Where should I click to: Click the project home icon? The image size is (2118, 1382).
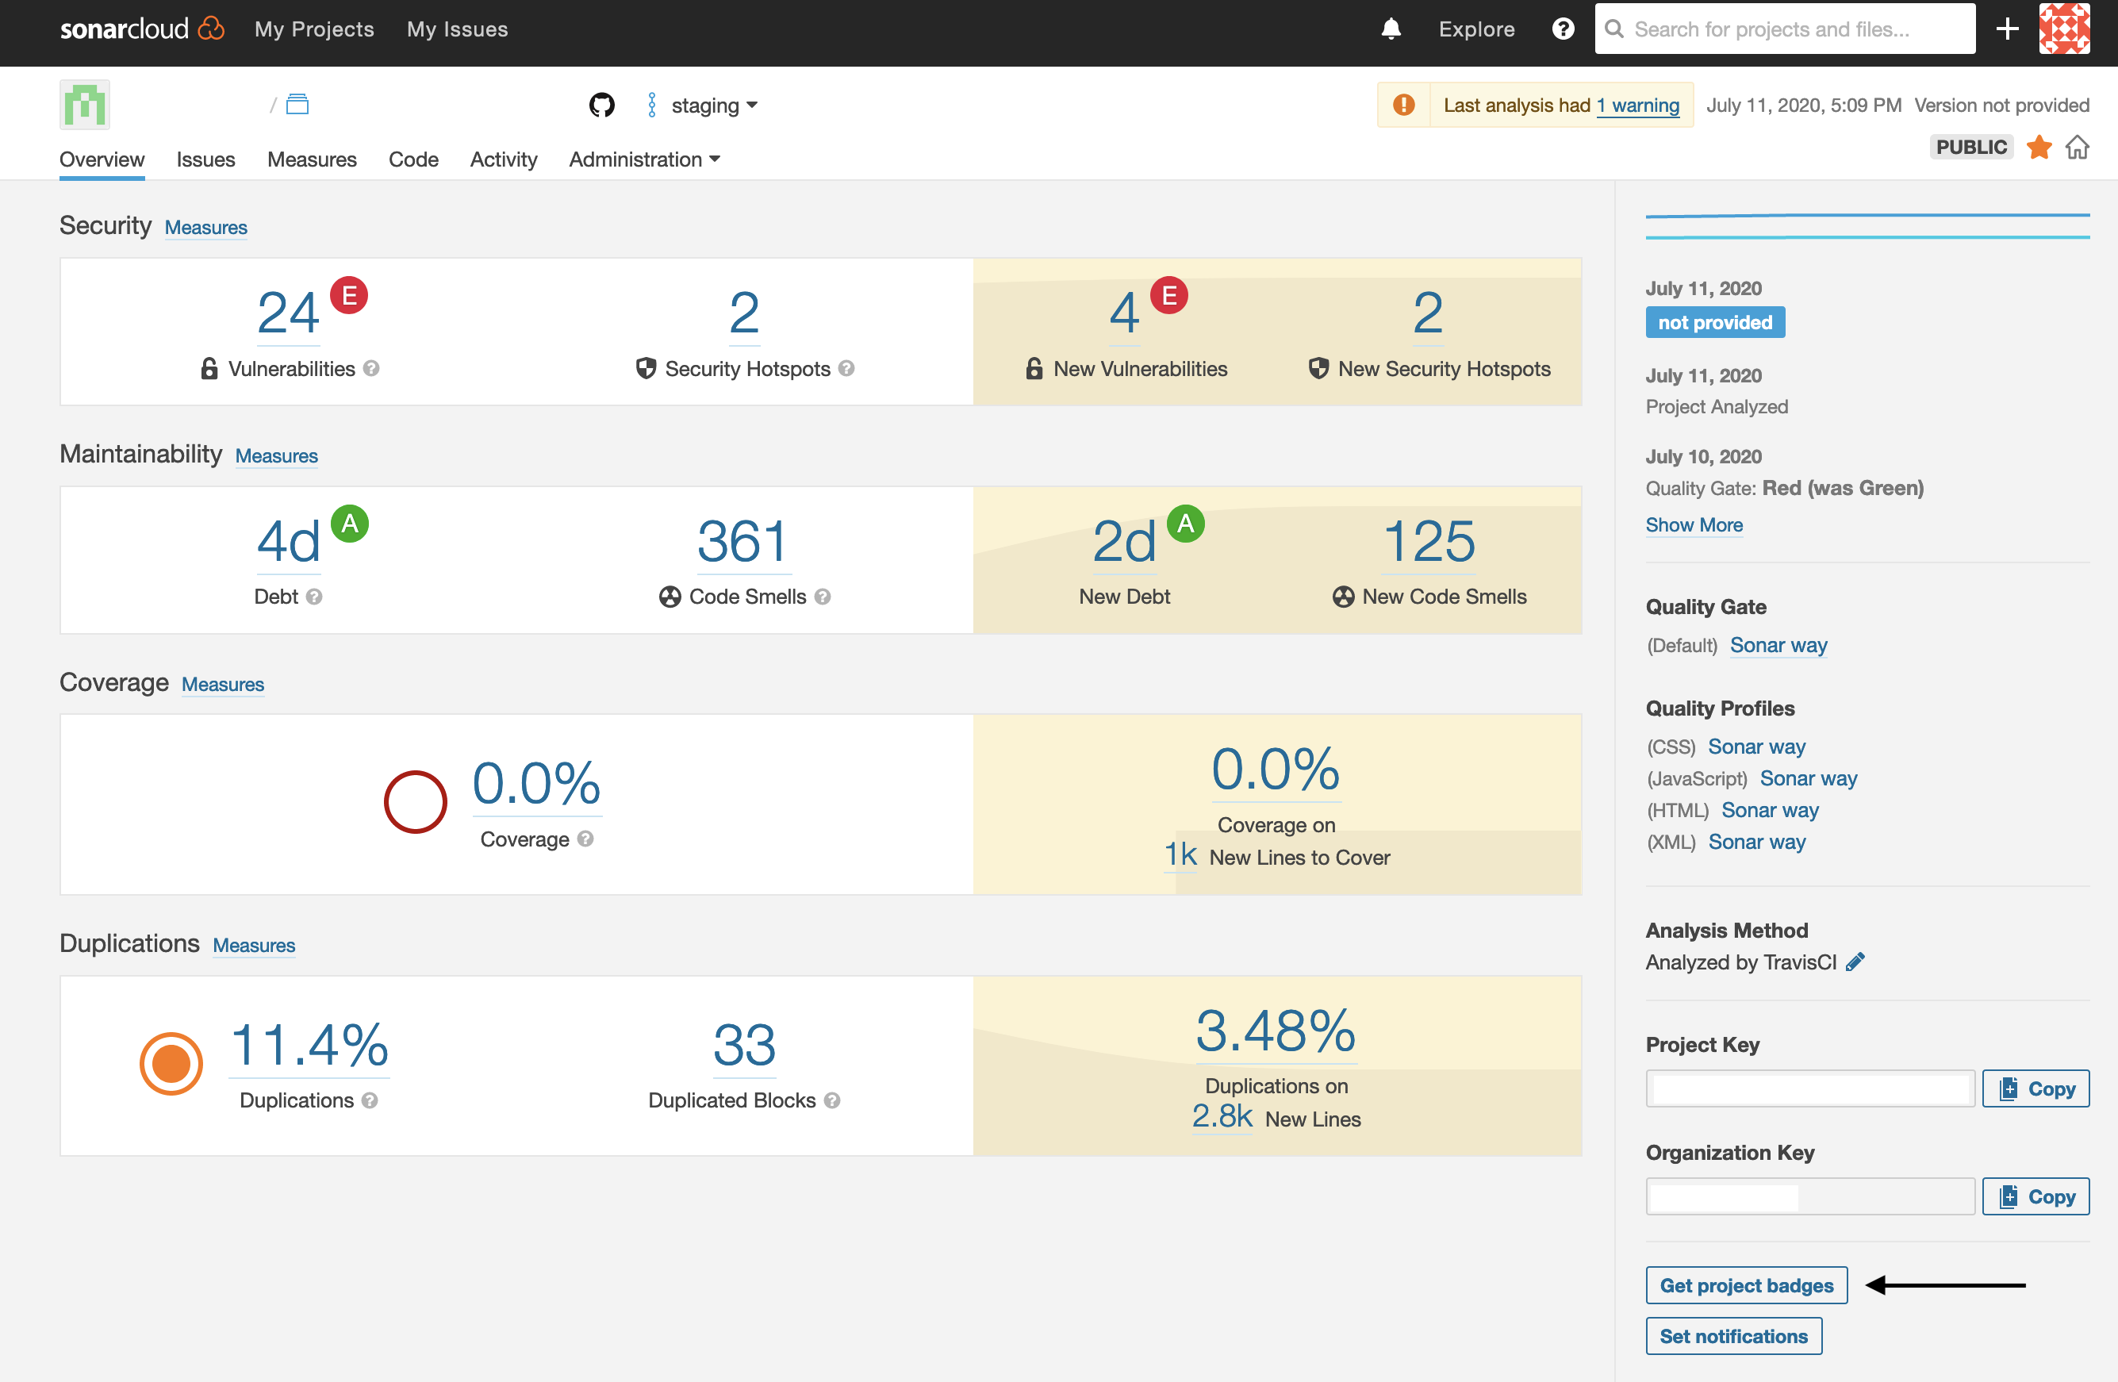[x=2077, y=148]
